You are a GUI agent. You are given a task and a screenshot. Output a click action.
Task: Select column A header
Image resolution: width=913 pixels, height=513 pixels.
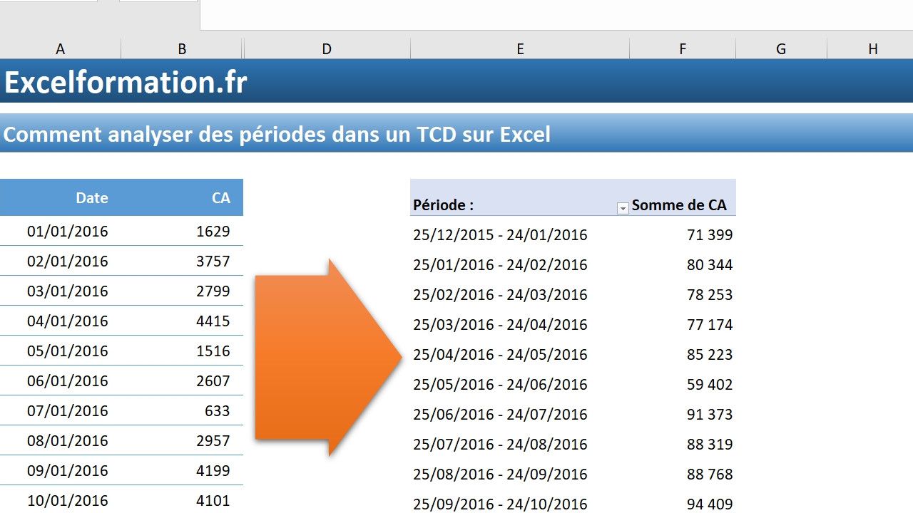(61, 48)
